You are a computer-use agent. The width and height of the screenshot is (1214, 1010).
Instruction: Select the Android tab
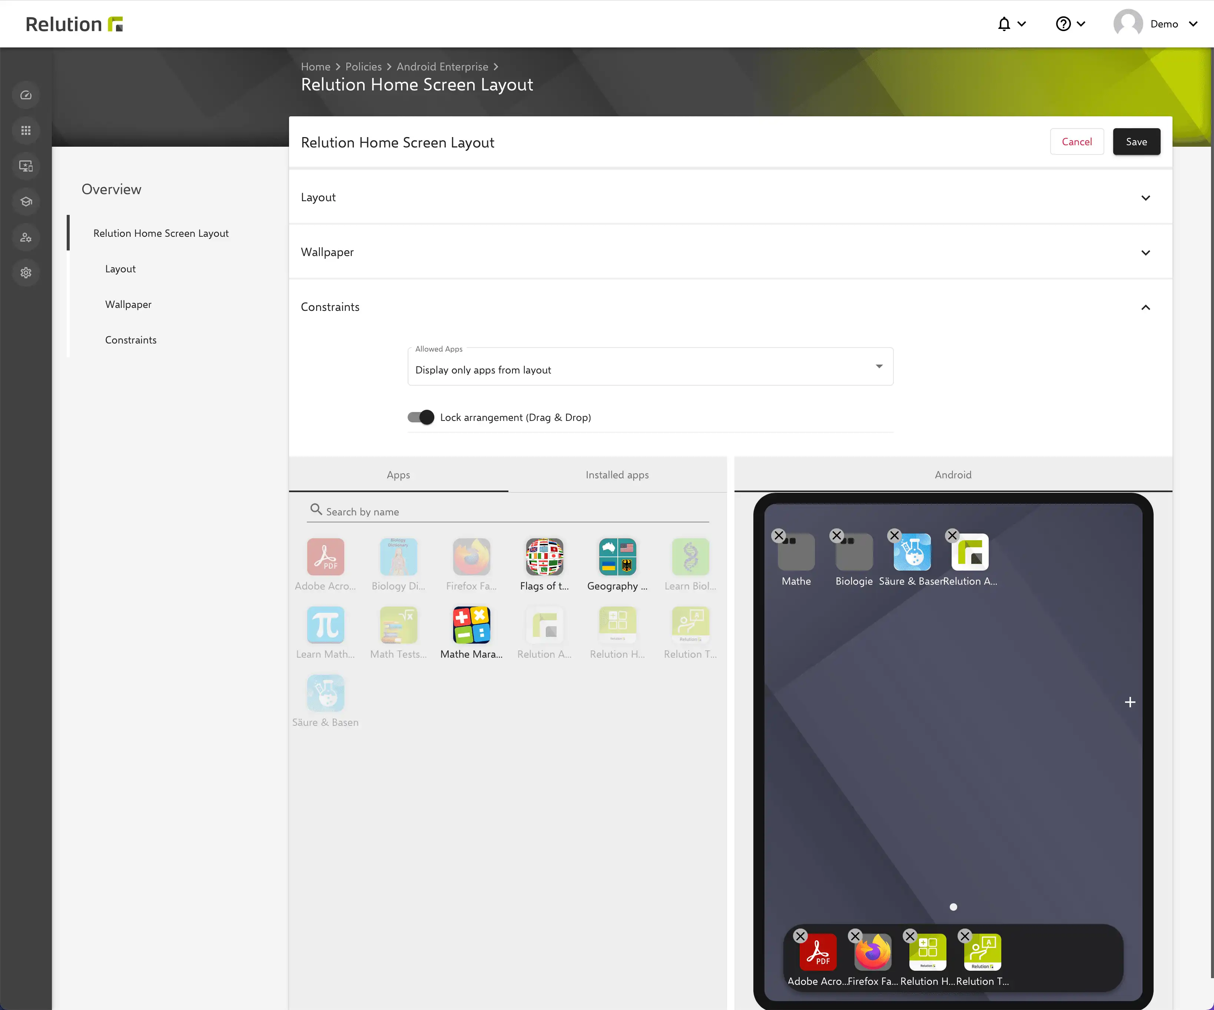click(x=953, y=475)
